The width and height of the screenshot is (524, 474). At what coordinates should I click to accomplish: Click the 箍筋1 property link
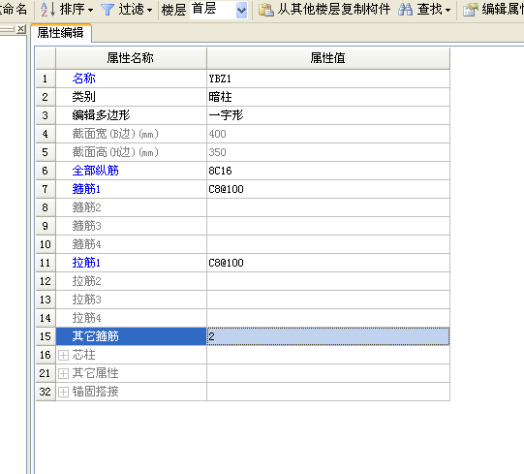tap(86, 189)
